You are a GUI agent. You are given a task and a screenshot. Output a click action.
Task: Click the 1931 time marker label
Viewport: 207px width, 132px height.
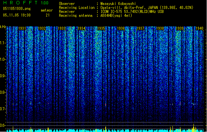(x=22, y=28)
